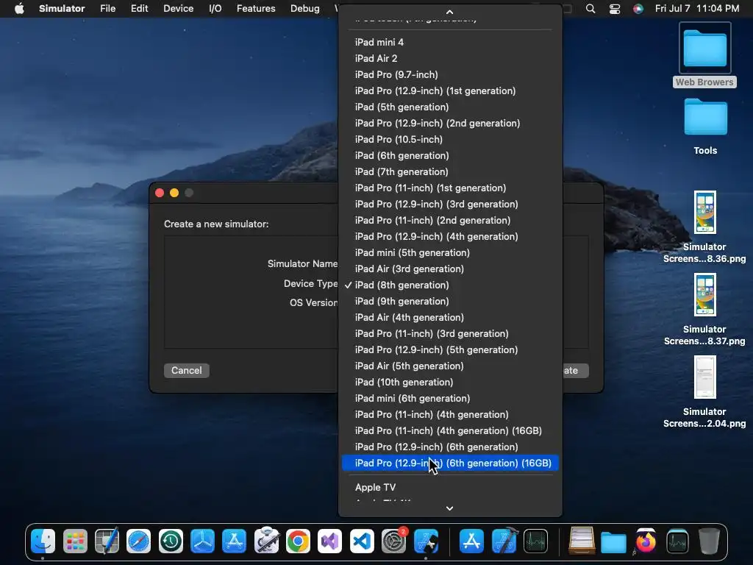This screenshot has height=565, width=753.
Task: Open the Web Browers desktop folder
Action: 704,55
